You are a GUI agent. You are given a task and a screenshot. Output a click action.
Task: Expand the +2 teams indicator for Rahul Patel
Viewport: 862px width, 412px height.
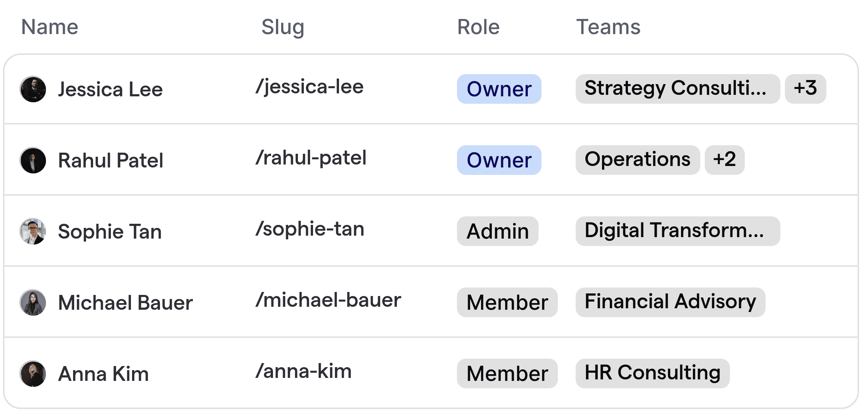(725, 160)
